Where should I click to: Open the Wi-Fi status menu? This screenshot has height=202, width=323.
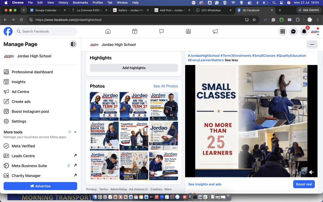click(x=233, y=3)
